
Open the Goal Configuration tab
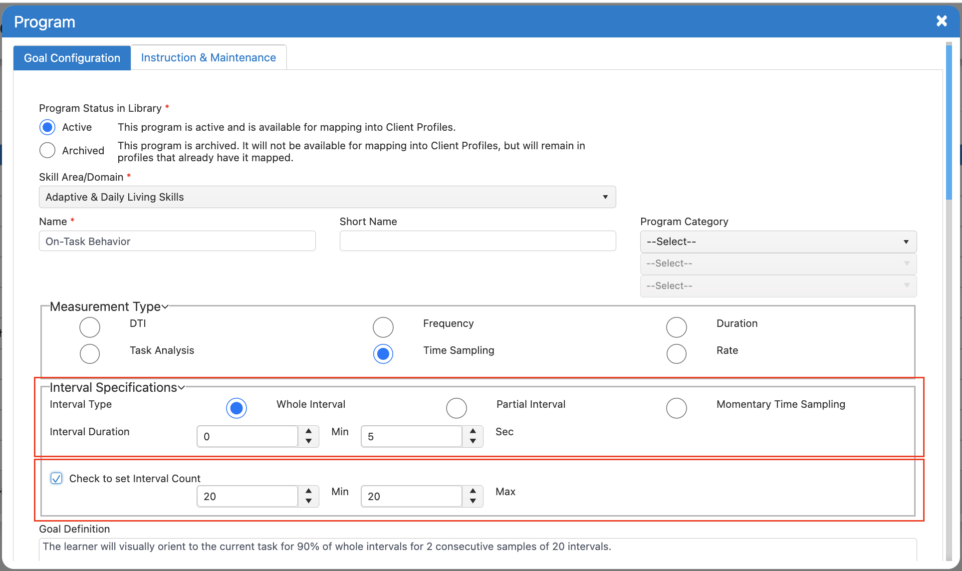pos(72,58)
